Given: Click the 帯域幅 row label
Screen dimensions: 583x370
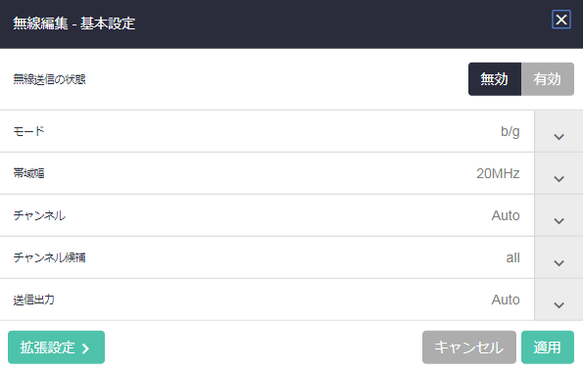Looking at the screenshot, I should coord(29,173).
